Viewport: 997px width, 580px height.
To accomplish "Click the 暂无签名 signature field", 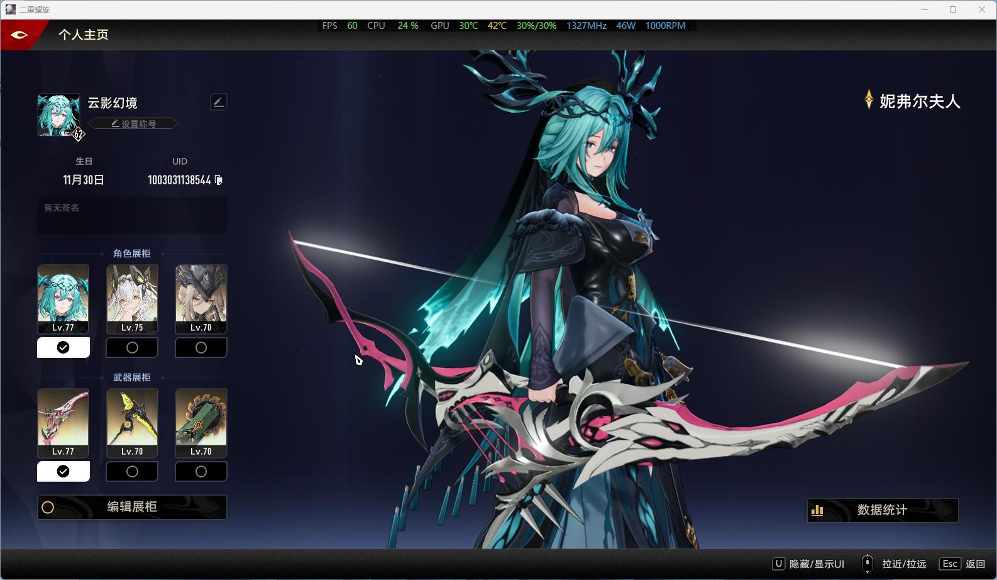I will (x=132, y=215).
